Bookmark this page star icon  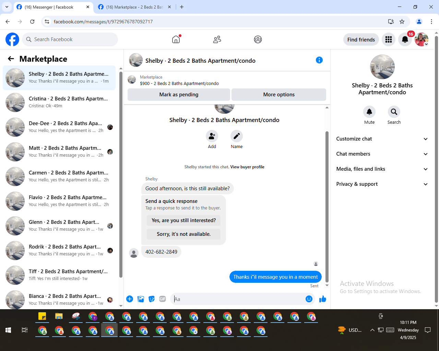tap(402, 22)
